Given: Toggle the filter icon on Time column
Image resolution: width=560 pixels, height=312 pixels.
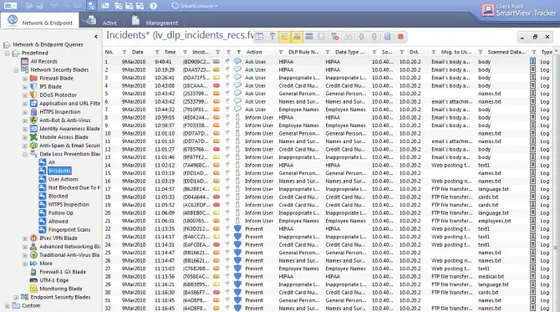Looking at the screenshot, I should [x=157, y=52].
